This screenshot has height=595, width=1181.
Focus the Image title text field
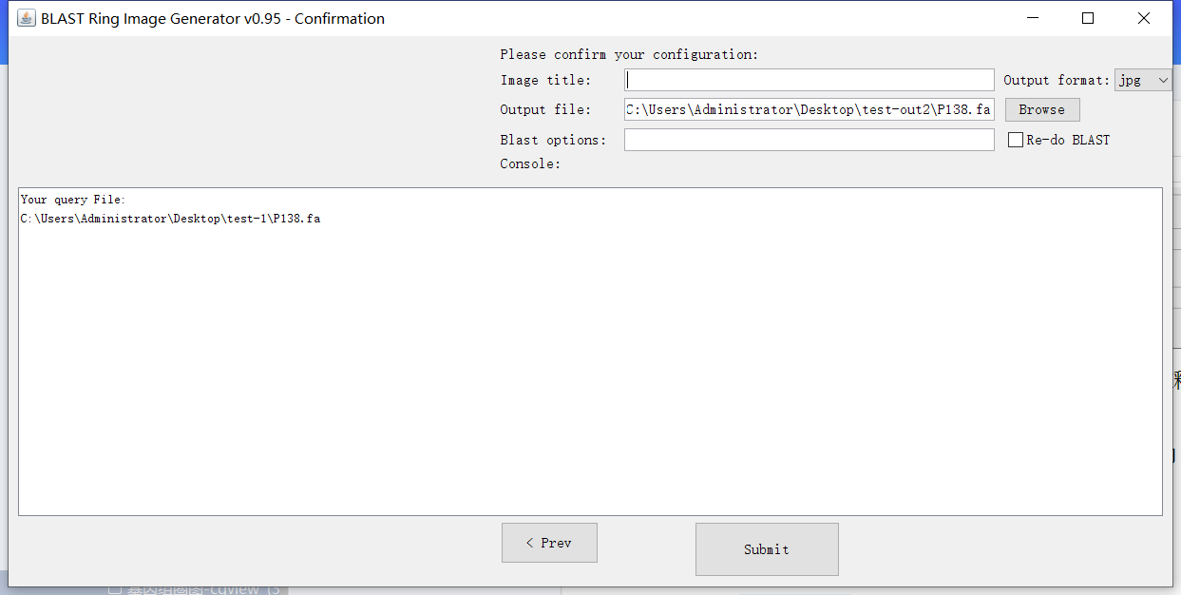(809, 80)
